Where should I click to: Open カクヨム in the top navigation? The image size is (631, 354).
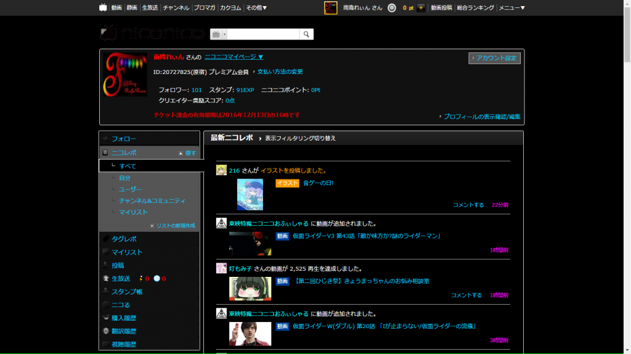pyautogui.click(x=230, y=7)
